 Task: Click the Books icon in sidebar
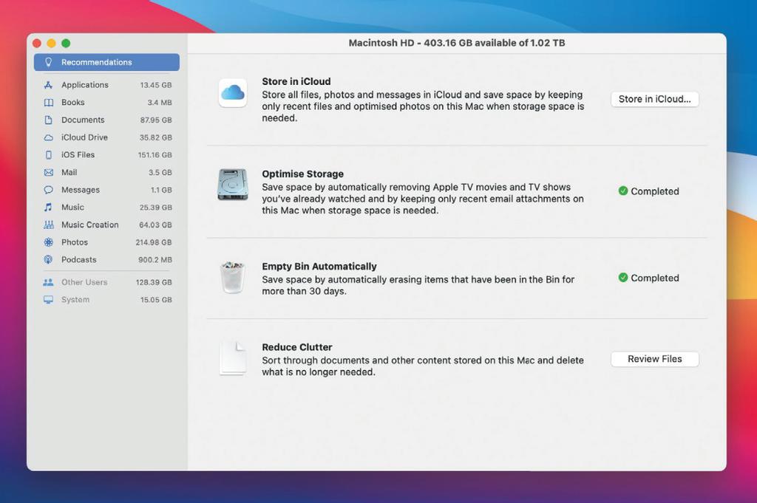pyautogui.click(x=48, y=102)
